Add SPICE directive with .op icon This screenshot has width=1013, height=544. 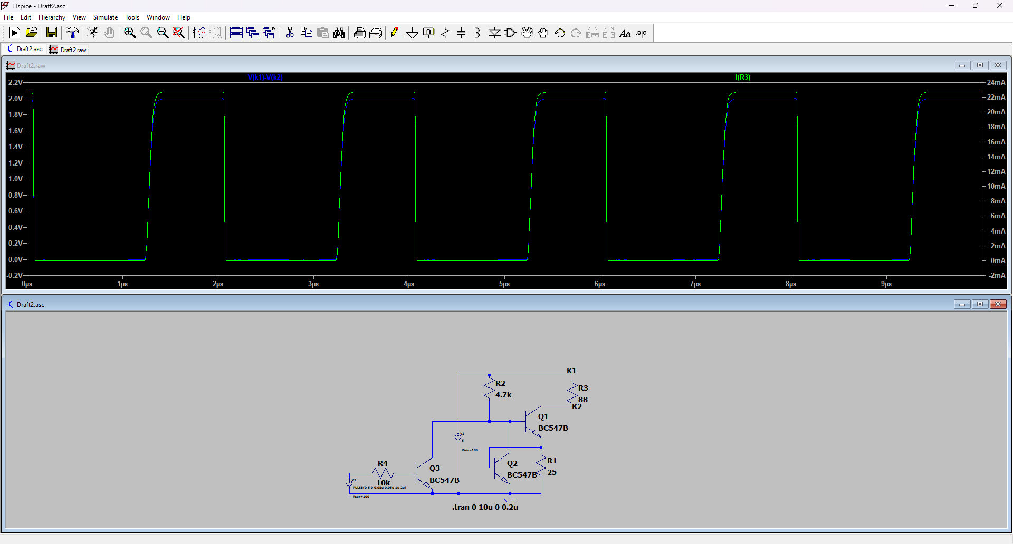coord(642,33)
